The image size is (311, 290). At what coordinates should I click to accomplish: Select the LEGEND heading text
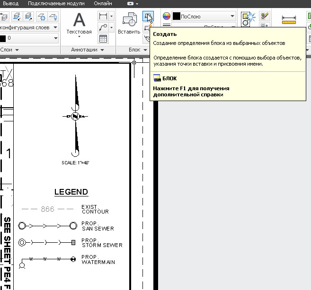tap(71, 192)
